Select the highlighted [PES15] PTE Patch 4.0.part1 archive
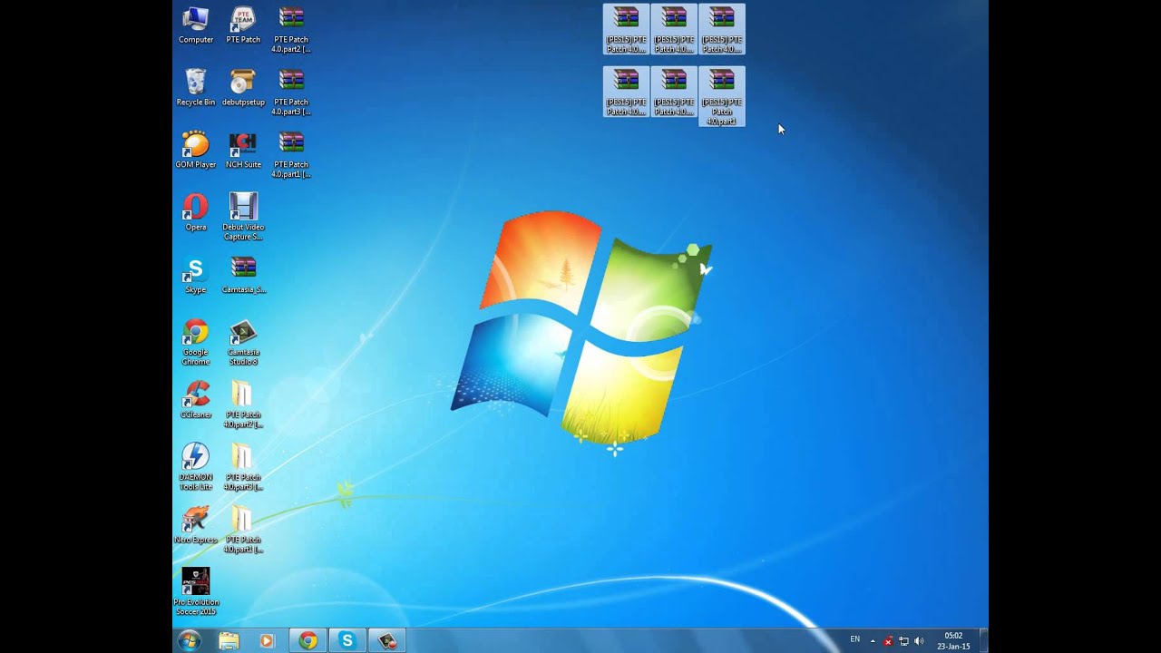Image resolution: width=1161 pixels, height=653 pixels. pyautogui.click(x=722, y=96)
